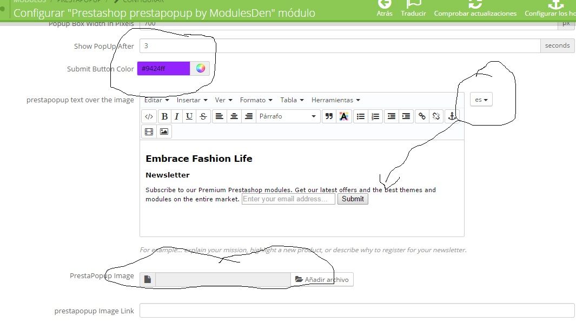Align text left in editor
The width and height of the screenshot is (576, 322).
(x=219, y=116)
